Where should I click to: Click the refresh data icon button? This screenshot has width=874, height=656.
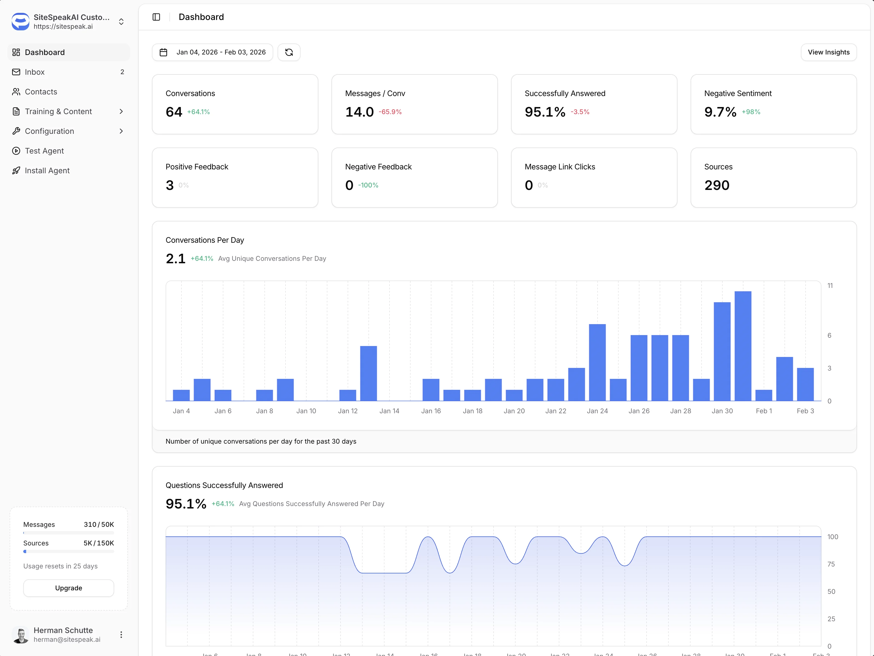pyautogui.click(x=289, y=52)
